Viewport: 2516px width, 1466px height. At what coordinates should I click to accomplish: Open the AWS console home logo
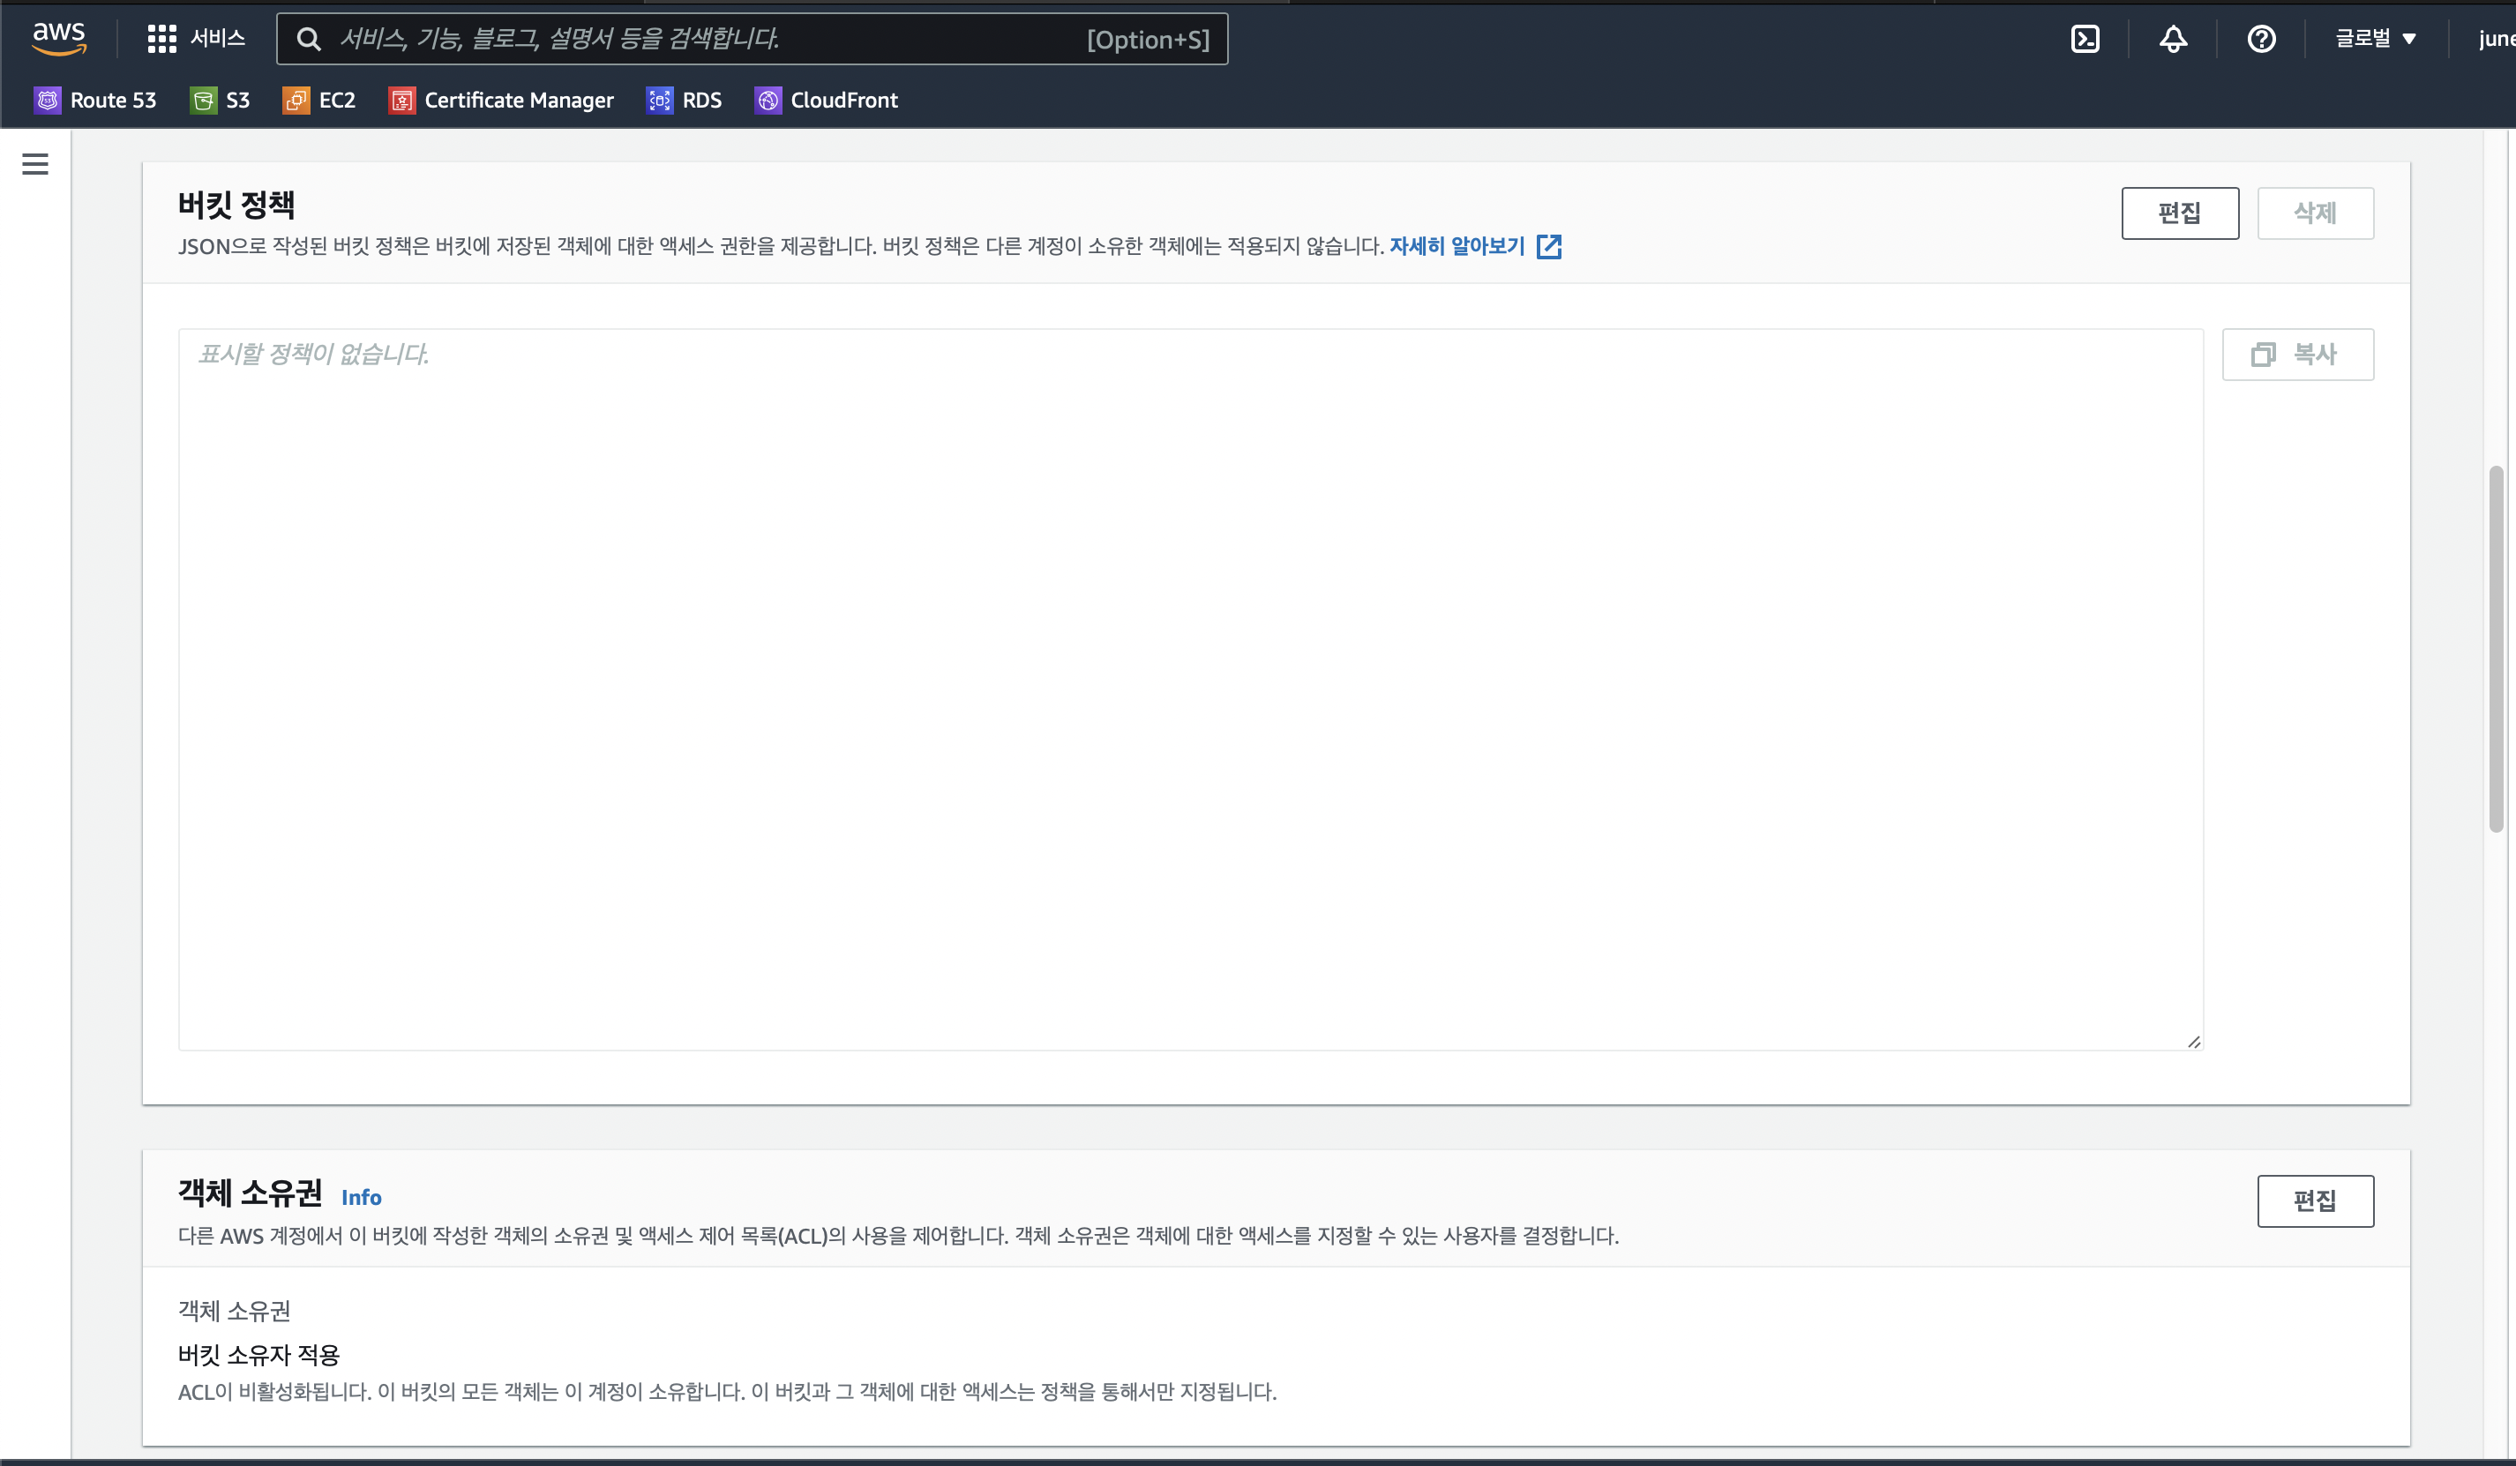coord(59,38)
